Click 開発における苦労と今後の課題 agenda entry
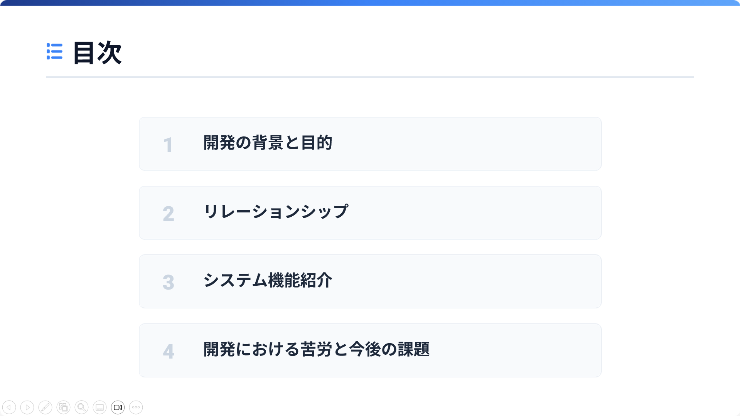The image size is (740, 416). click(x=316, y=349)
